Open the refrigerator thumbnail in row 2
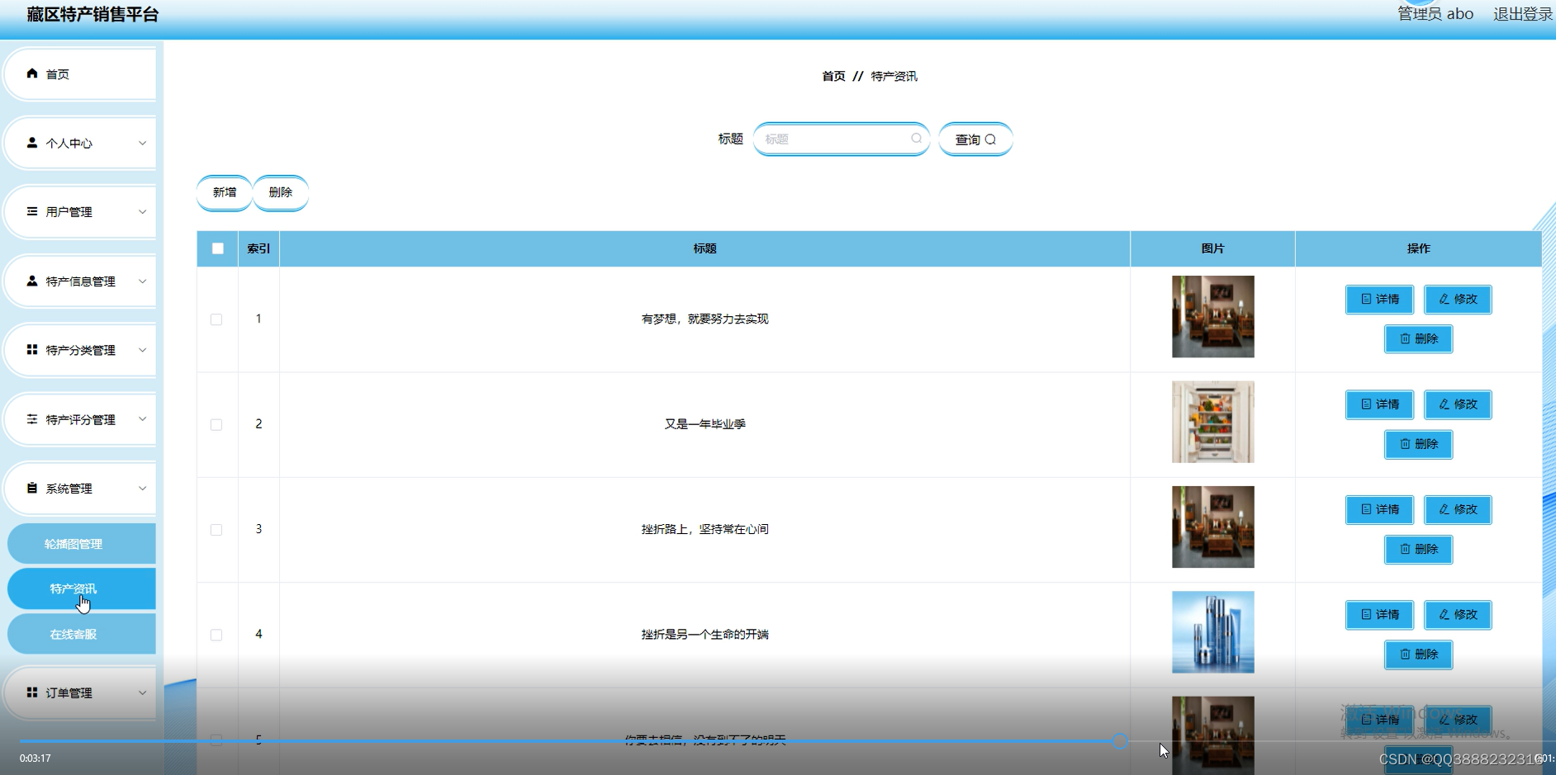The height and width of the screenshot is (775, 1556). click(1212, 422)
